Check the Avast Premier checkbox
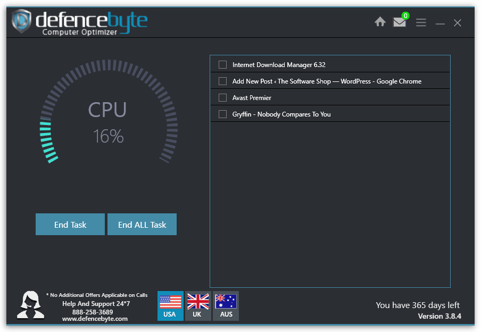This screenshot has height=332, width=481. pos(222,97)
